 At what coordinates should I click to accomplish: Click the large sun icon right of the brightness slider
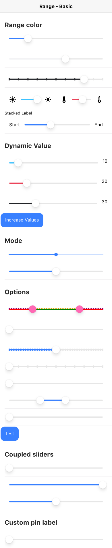(x=48, y=100)
